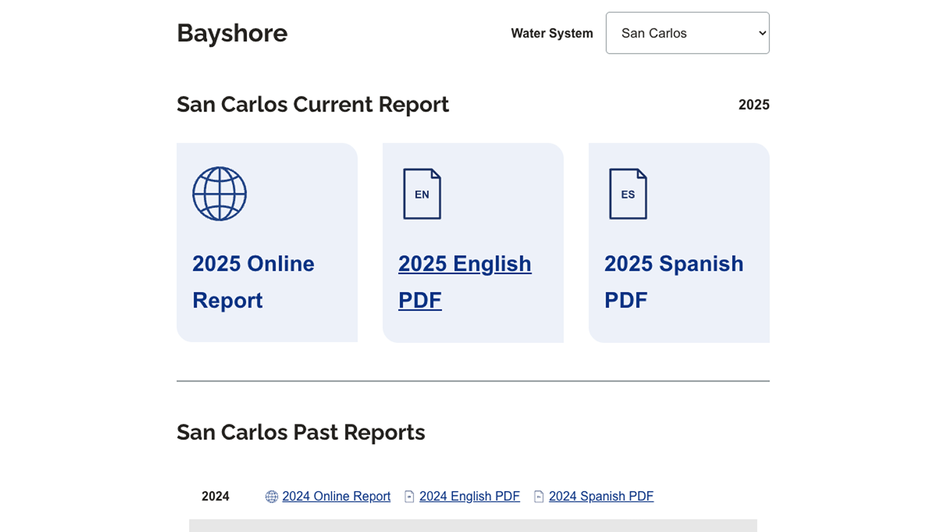Open the 2025 Spanish PDF link
930x532 pixels.
pyautogui.click(x=674, y=282)
